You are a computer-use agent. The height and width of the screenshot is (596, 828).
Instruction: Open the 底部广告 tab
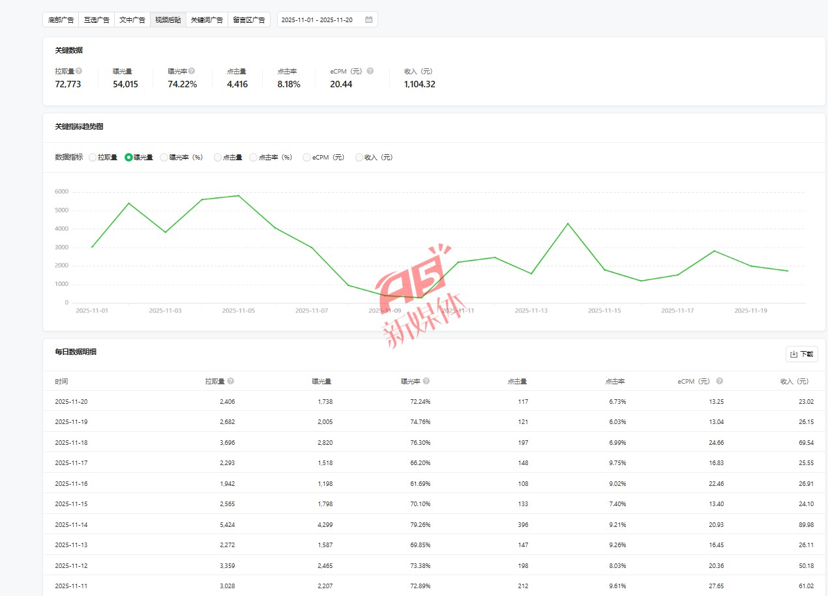coord(61,20)
